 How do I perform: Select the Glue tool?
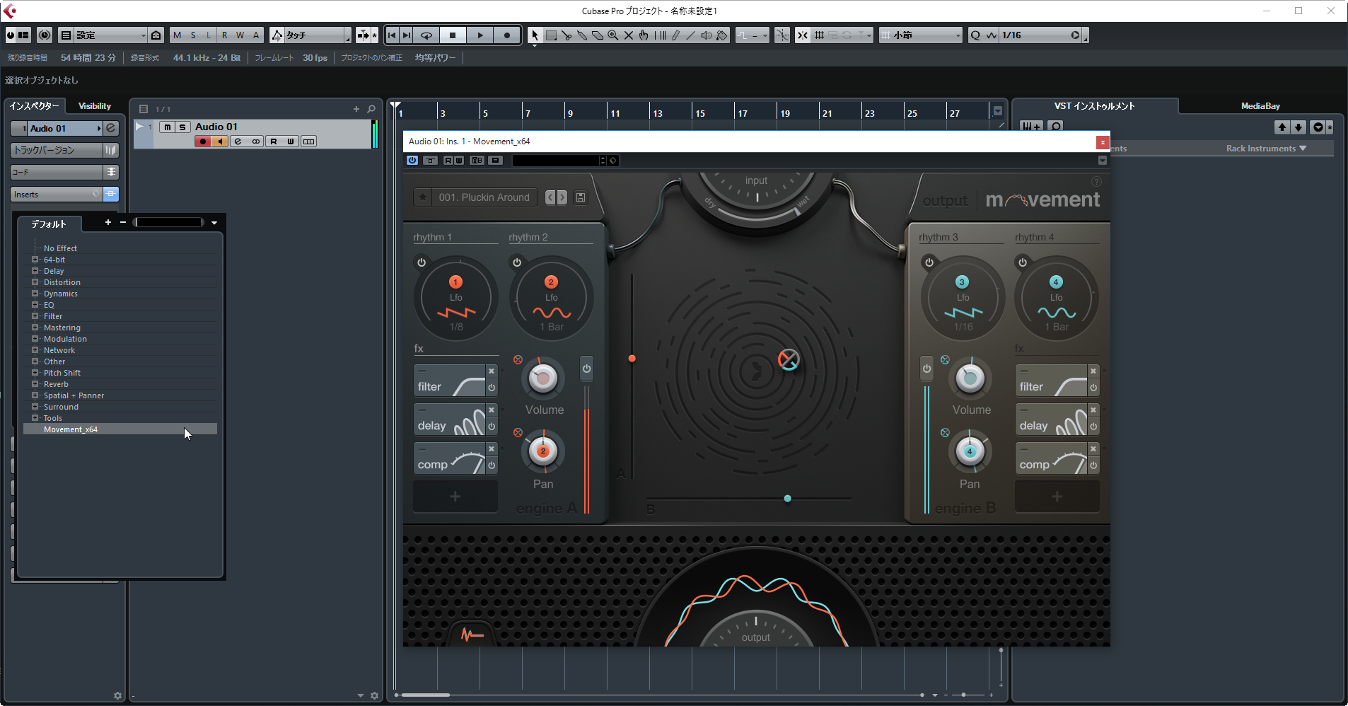[x=582, y=35]
